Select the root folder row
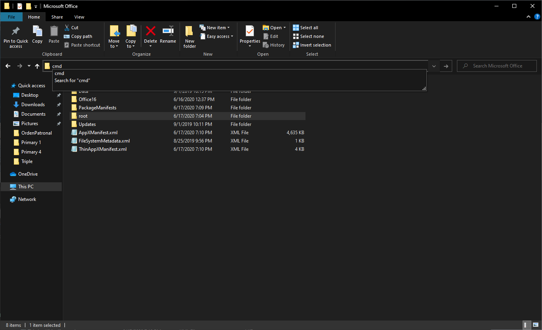Viewport: 542px width, 330px height. pyautogui.click(x=188, y=116)
